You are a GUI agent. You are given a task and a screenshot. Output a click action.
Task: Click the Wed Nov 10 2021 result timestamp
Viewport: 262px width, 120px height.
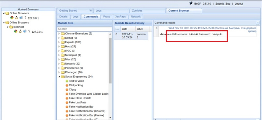coord(212,30)
